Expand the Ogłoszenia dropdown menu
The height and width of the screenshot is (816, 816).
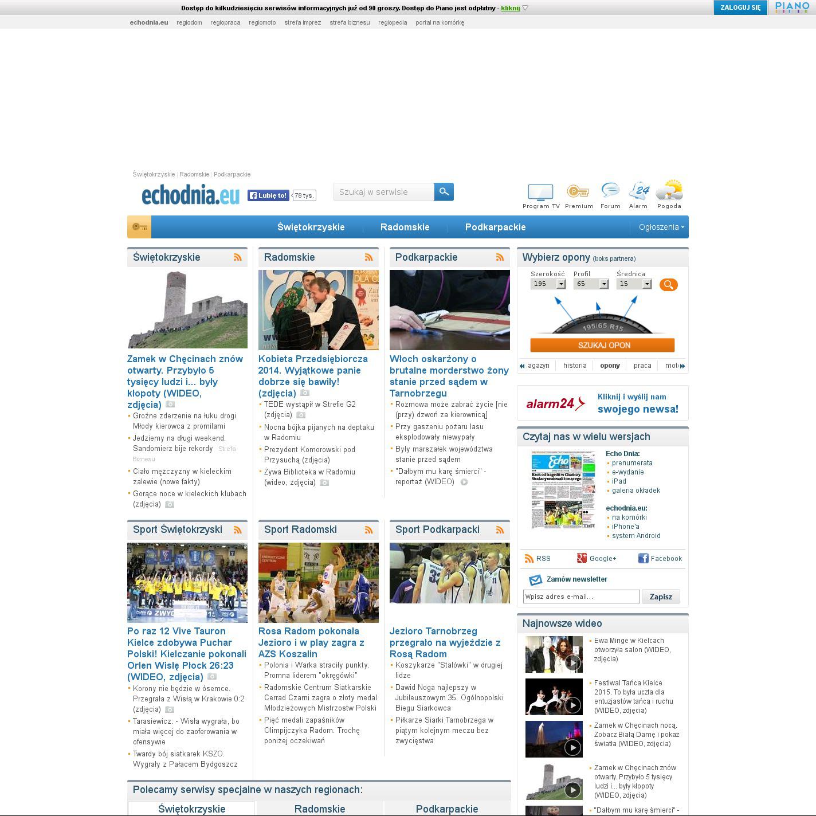pos(661,227)
